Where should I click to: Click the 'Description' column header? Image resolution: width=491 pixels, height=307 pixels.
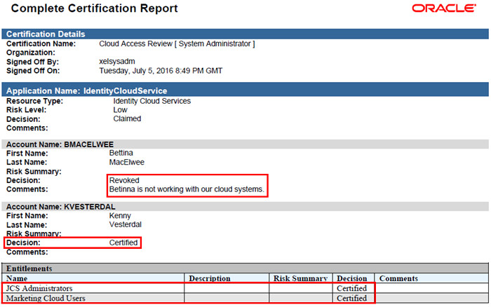[227, 278]
